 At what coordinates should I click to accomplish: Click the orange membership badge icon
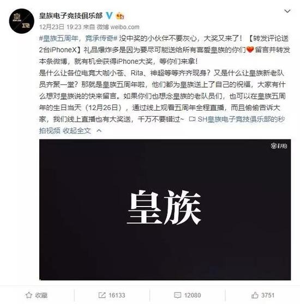pos(120,16)
